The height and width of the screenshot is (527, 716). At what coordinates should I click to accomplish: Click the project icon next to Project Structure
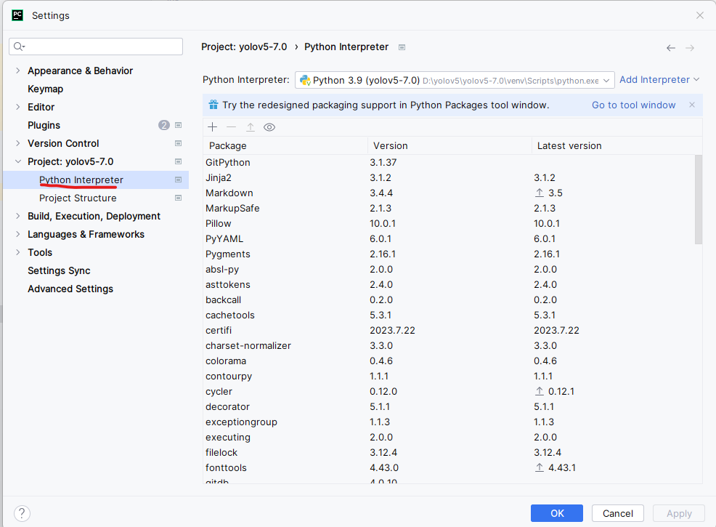tap(179, 198)
